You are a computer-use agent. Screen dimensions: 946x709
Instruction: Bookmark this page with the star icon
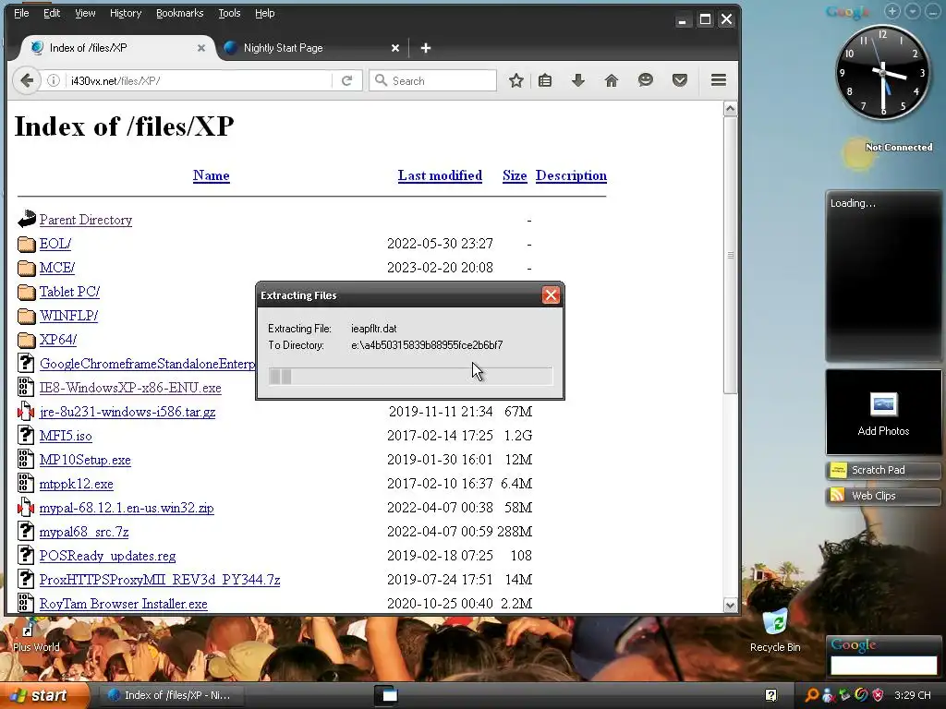(515, 80)
